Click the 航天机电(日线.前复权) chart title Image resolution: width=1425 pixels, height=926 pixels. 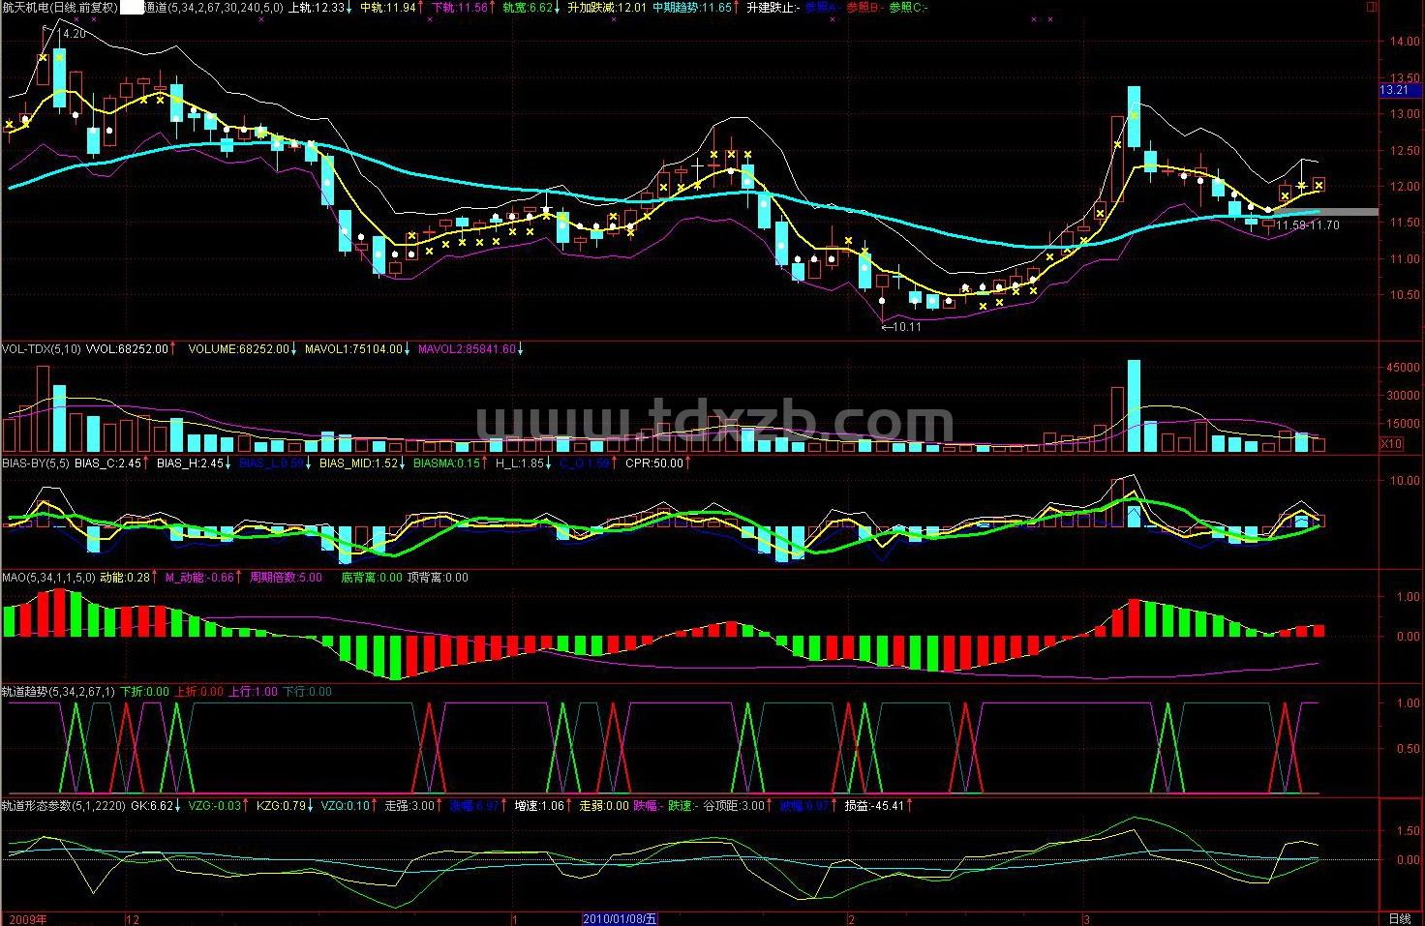[60, 8]
